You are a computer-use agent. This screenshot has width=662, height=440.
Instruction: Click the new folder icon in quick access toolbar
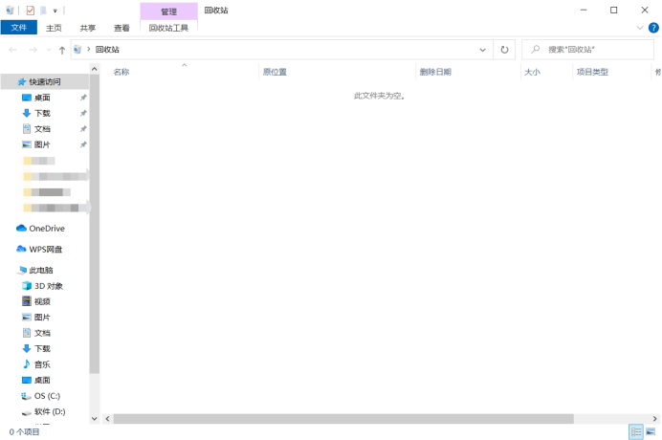pyautogui.click(x=43, y=11)
